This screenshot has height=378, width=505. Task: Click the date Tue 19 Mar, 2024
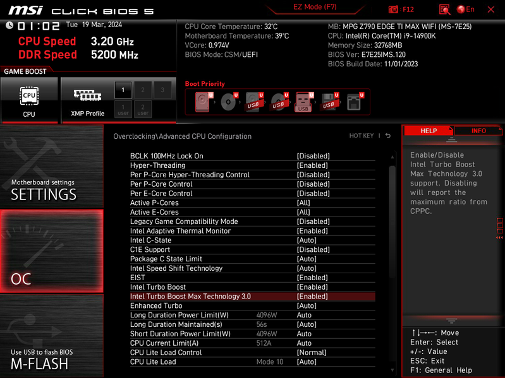[94, 25]
